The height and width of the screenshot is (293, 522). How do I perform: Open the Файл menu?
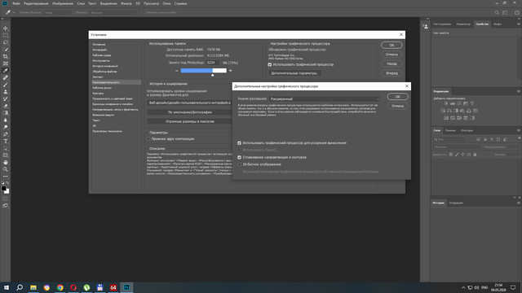coord(16,3)
